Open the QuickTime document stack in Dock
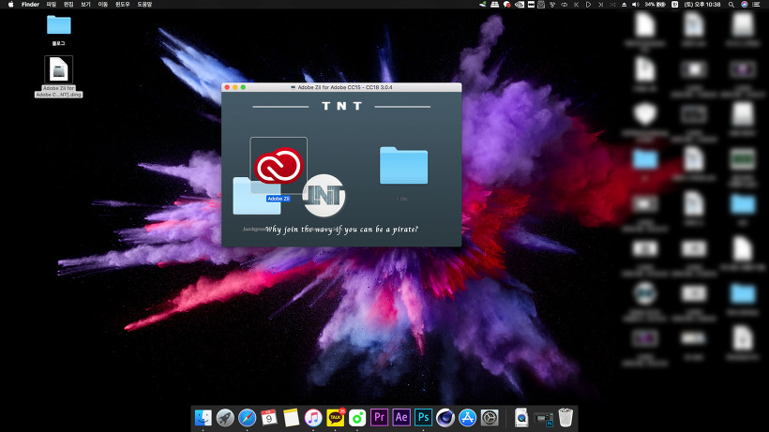Viewport: 769px width, 432px height. coord(521,418)
